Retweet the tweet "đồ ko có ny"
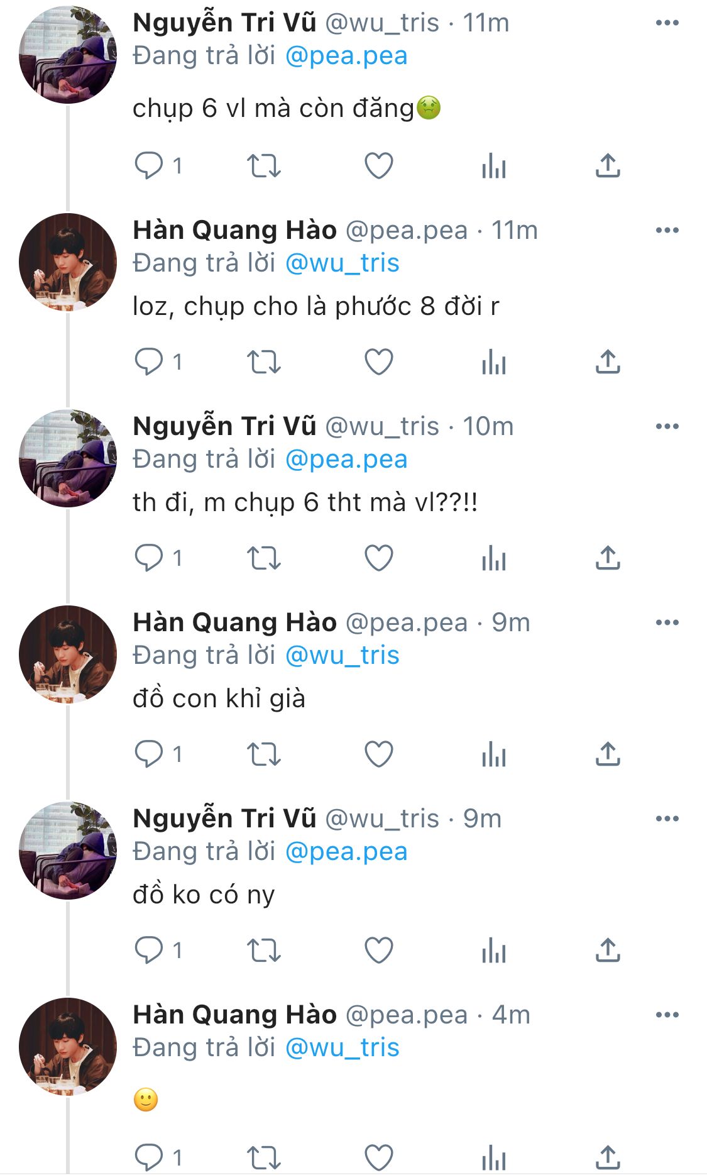This screenshot has height=1175, width=707. tap(263, 951)
